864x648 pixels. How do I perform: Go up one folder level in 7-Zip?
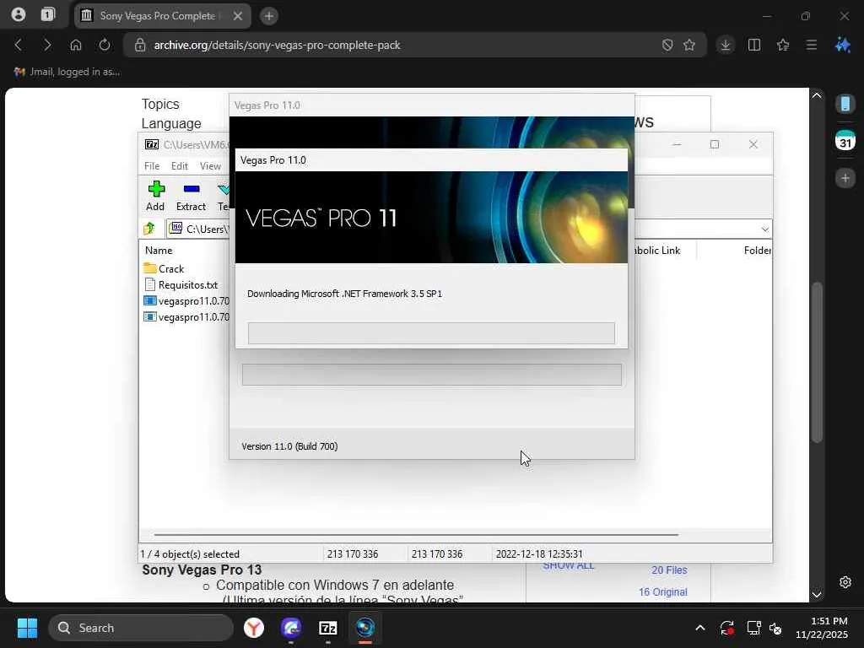coord(149,228)
